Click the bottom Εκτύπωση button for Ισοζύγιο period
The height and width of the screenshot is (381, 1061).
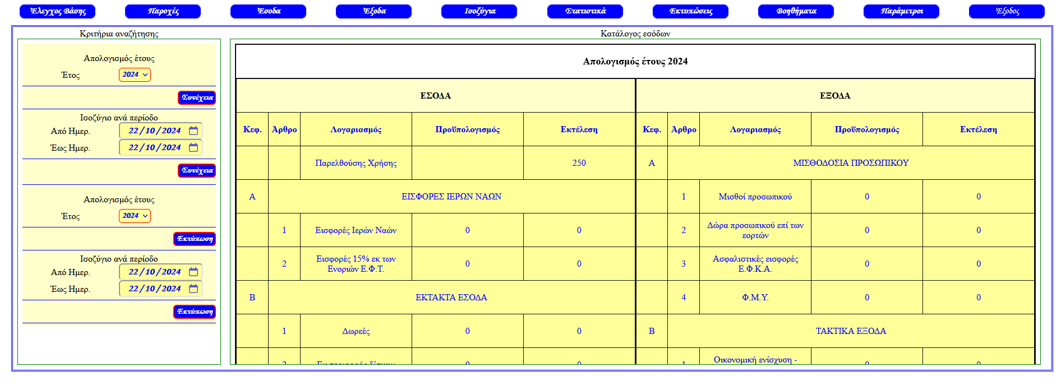click(195, 312)
